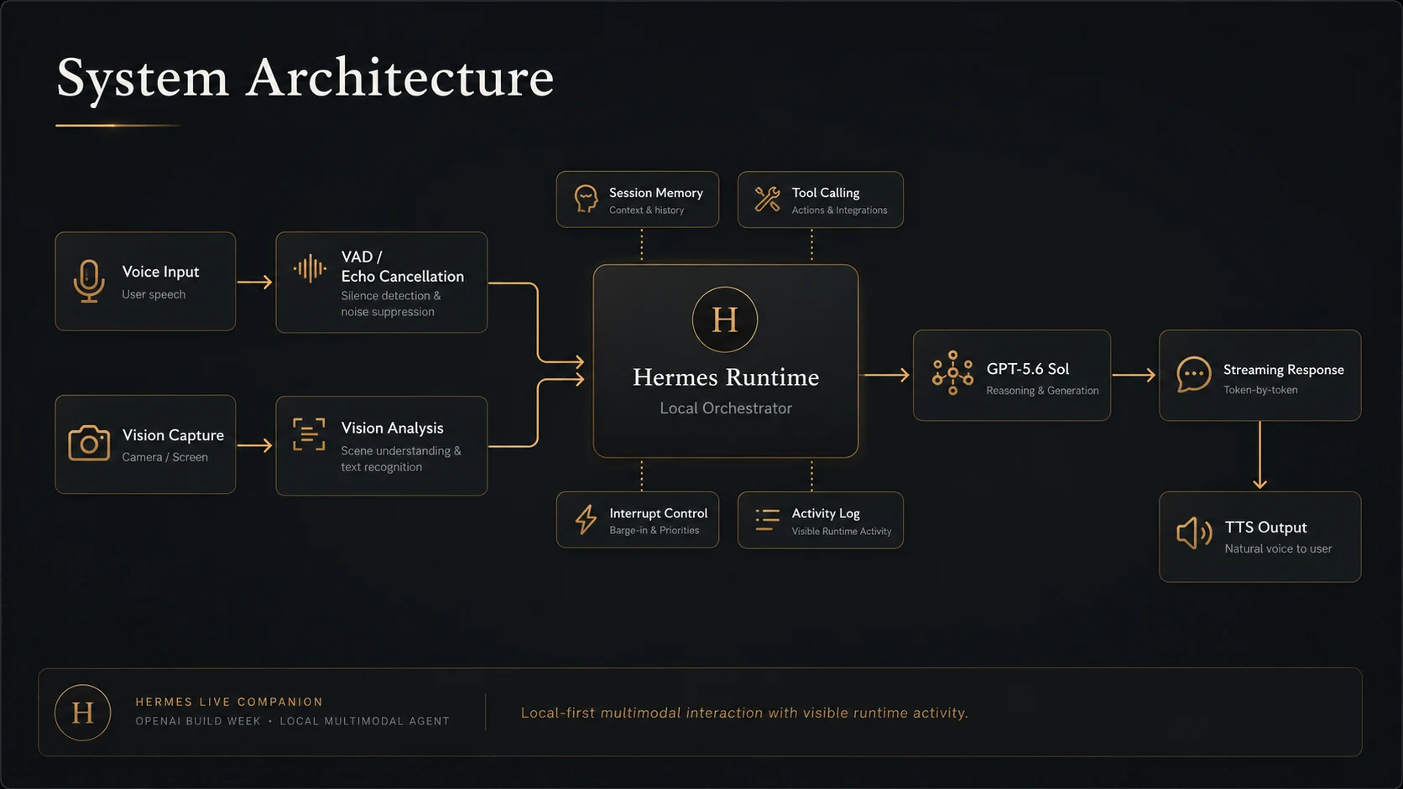This screenshot has height=789, width=1403.
Task: Select the Activity Log title text
Action: (x=826, y=513)
